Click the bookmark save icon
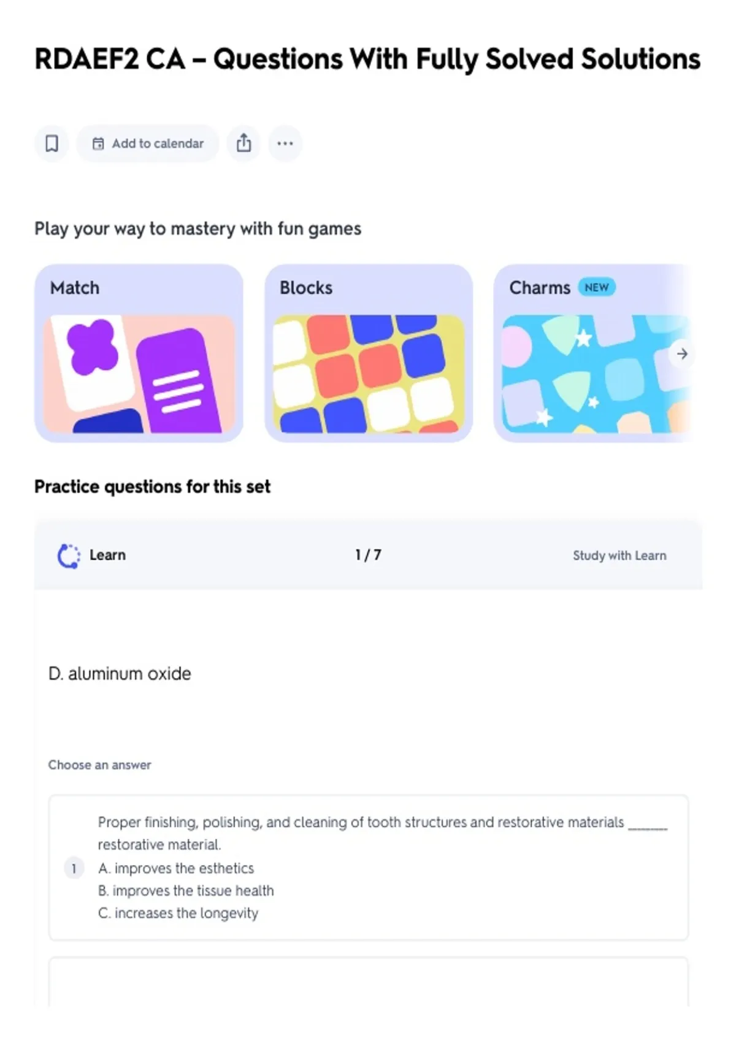 [x=52, y=144]
